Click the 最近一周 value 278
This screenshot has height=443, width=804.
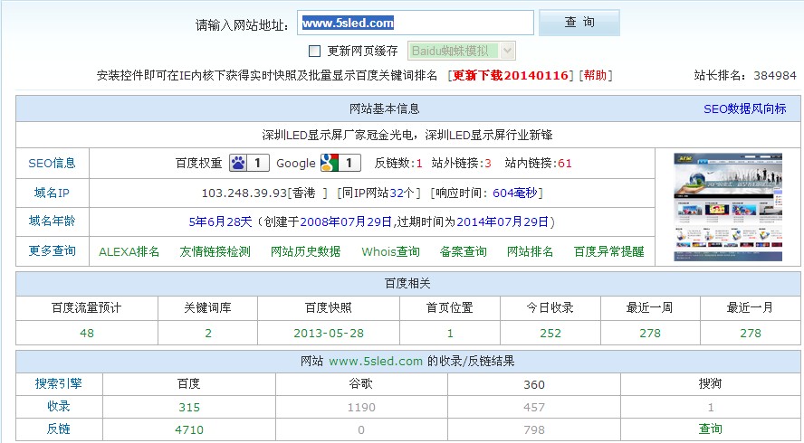click(x=650, y=333)
